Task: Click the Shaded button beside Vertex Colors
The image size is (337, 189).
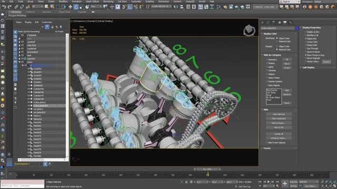Action: [326, 62]
